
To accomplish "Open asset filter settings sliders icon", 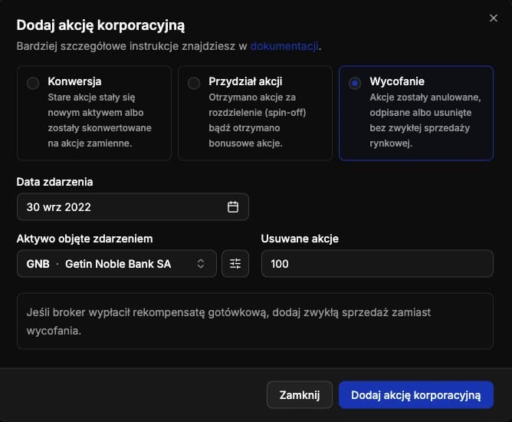I will click(x=235, y=263).
